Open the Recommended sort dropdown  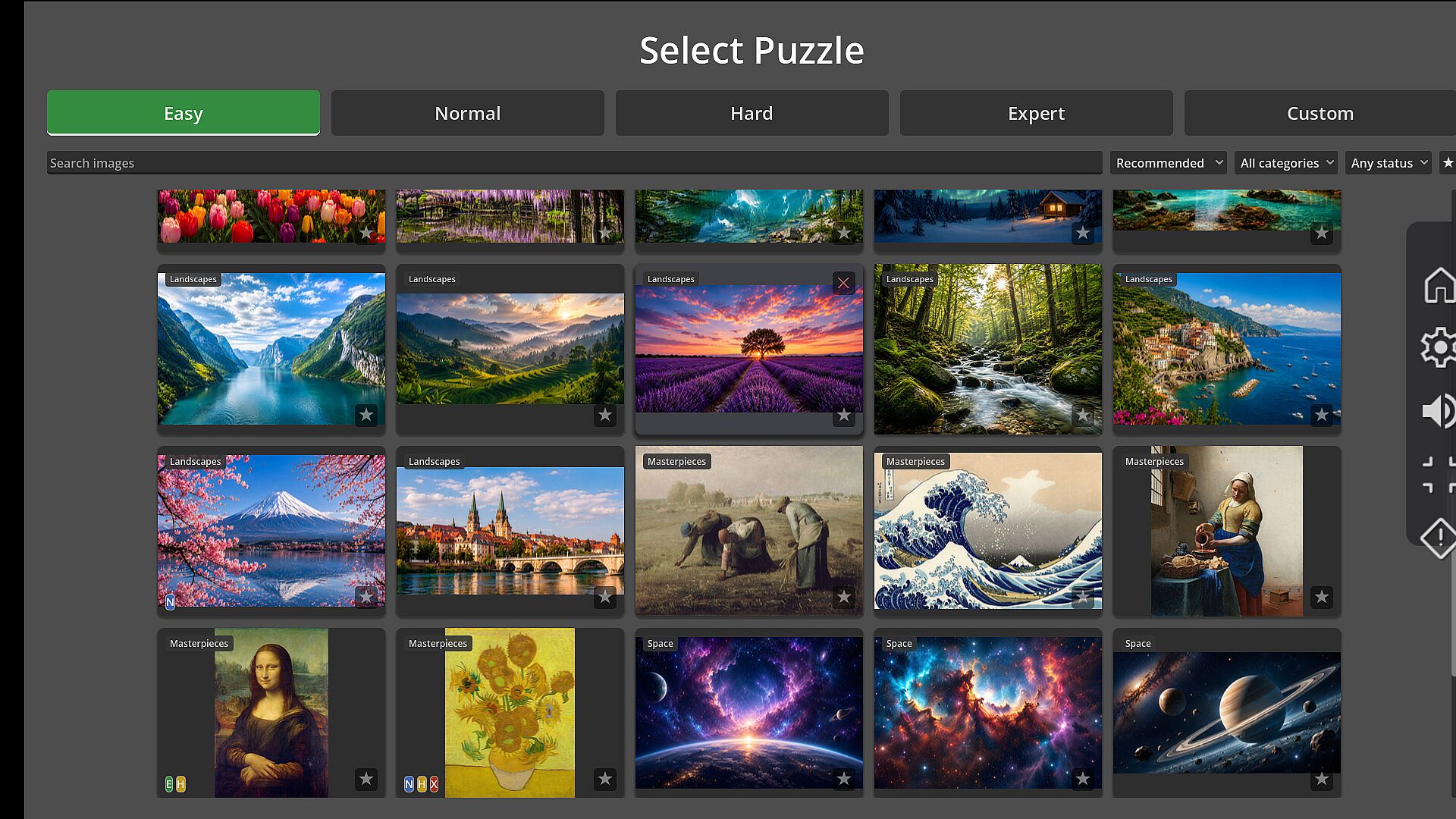click(x=1169, y=162)
